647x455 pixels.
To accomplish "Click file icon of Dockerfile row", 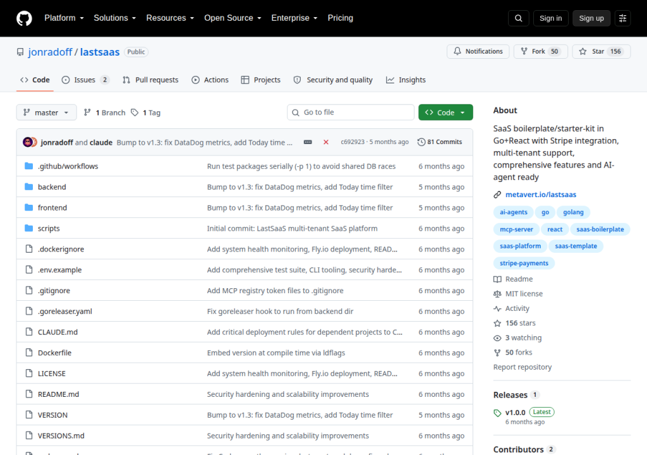I will 29,352.
